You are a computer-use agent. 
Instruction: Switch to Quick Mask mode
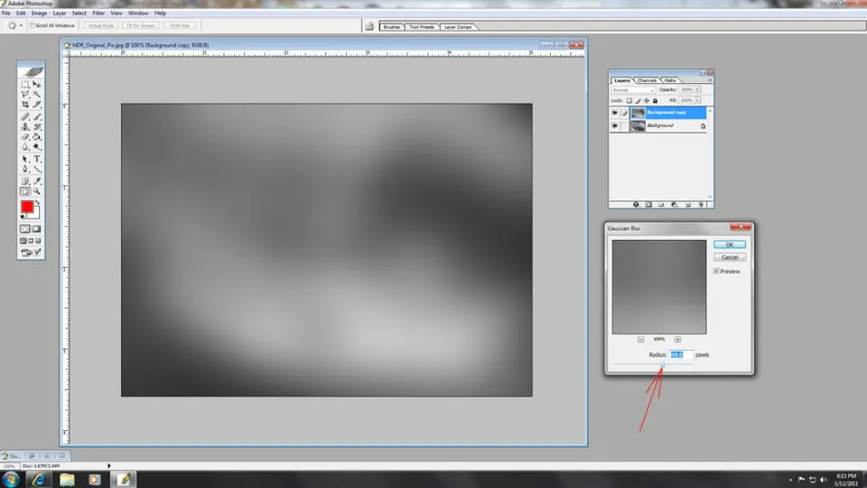click(36, 228)
